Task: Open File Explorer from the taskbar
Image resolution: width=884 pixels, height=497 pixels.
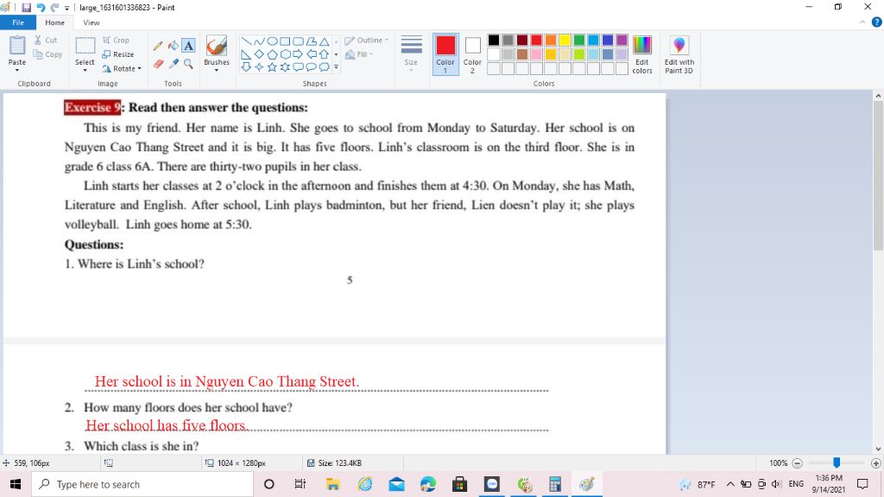Action: (332, 484)
